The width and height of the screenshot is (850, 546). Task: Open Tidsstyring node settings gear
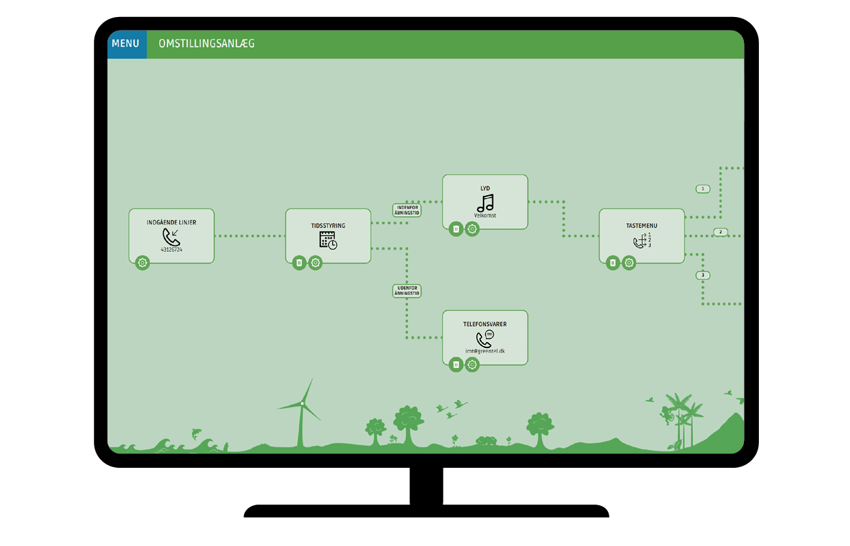pyautogui.click(x=316, y=262)
